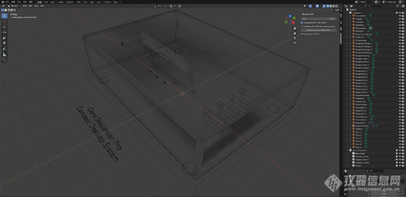This screenshot has height=197, width=406.
Task: Expand the MainCamera tree item
Action: click(350, 28)
